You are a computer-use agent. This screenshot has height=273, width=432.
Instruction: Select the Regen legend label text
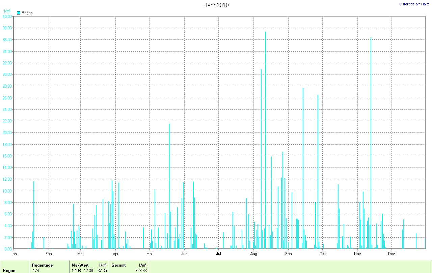coord(27,13)
